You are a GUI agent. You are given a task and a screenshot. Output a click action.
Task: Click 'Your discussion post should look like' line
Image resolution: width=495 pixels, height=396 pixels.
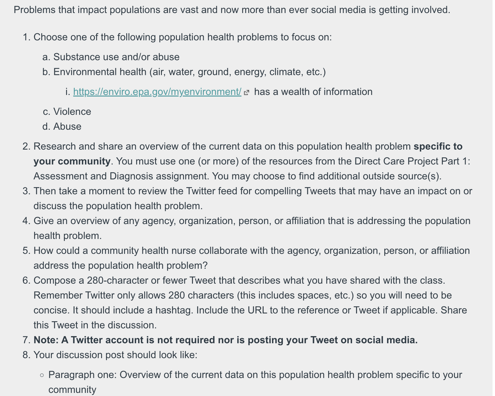115,355
